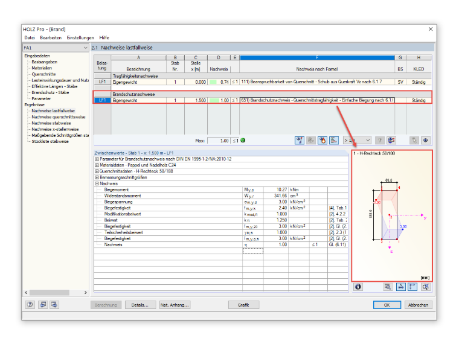This screenshot has height=344, width=459.
Task: Collapse the Nachweis section
Action: tap(97, 183)
